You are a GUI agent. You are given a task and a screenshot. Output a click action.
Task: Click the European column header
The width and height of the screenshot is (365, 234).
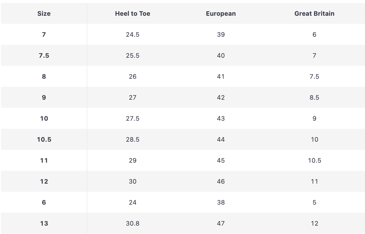221,14
